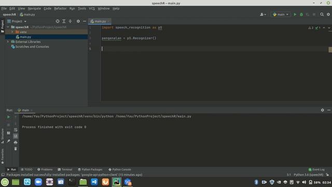Expand the venv folder
Screen dimensions: 332x187
12,32
